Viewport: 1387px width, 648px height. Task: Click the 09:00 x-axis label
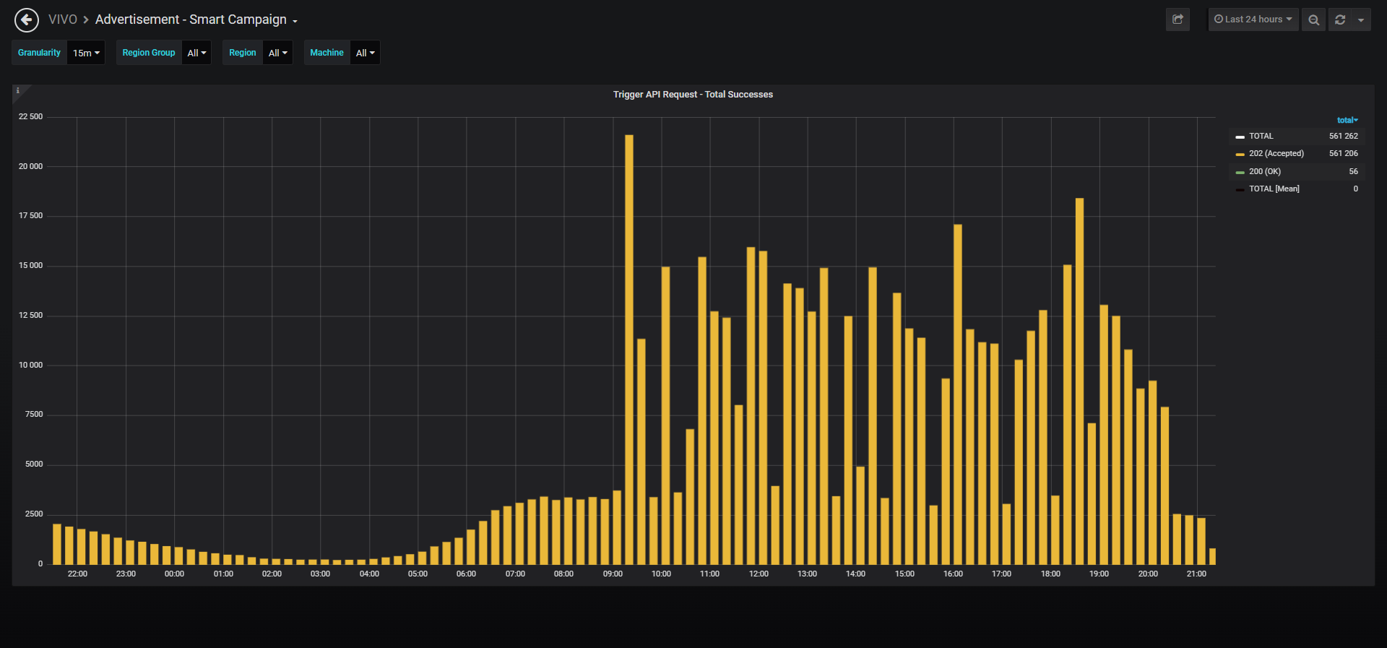tap(613, 574)
